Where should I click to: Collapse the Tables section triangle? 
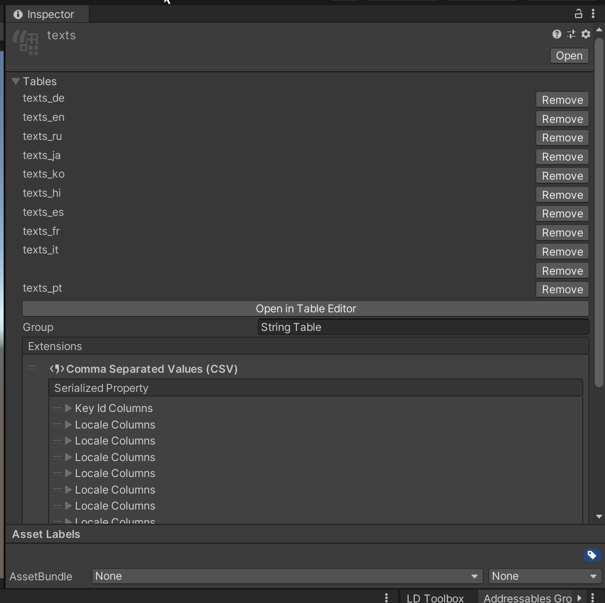point(15,81)
